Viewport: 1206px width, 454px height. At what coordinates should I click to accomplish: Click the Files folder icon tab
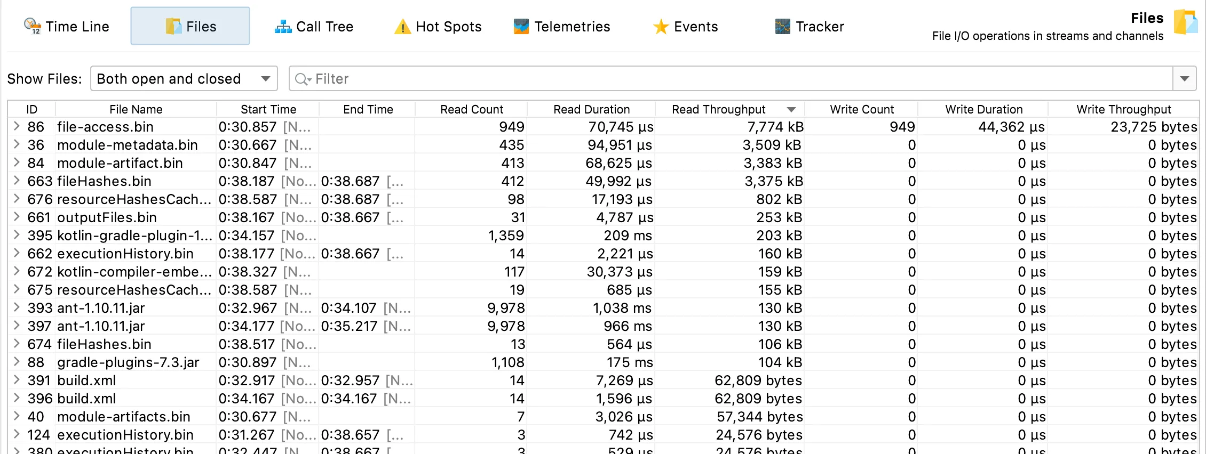(x=173, y=26)
